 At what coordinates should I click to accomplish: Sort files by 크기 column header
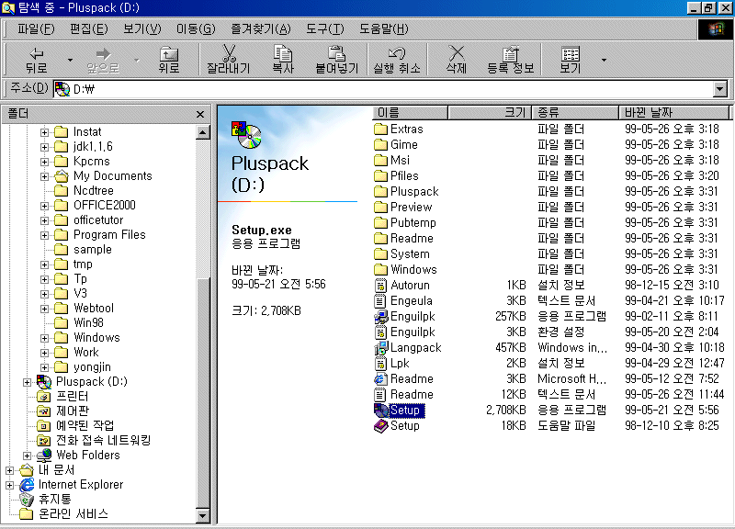490,112
